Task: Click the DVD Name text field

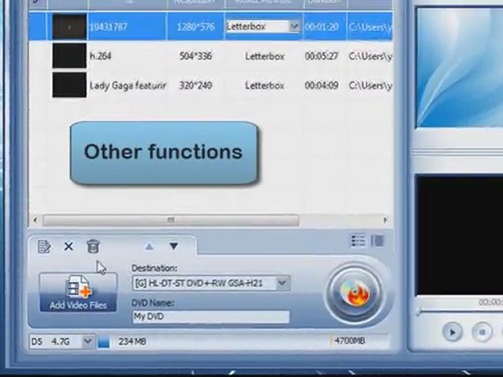Action: [211, 317]
